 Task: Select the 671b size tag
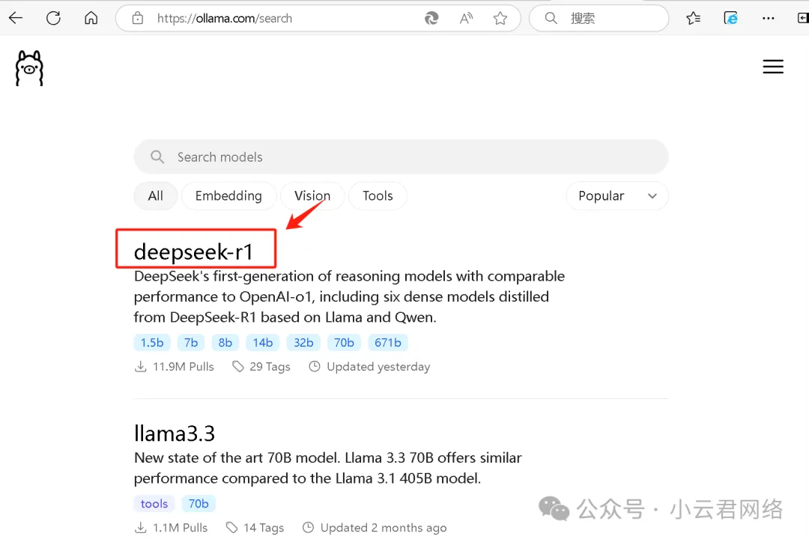click(388, 342)
